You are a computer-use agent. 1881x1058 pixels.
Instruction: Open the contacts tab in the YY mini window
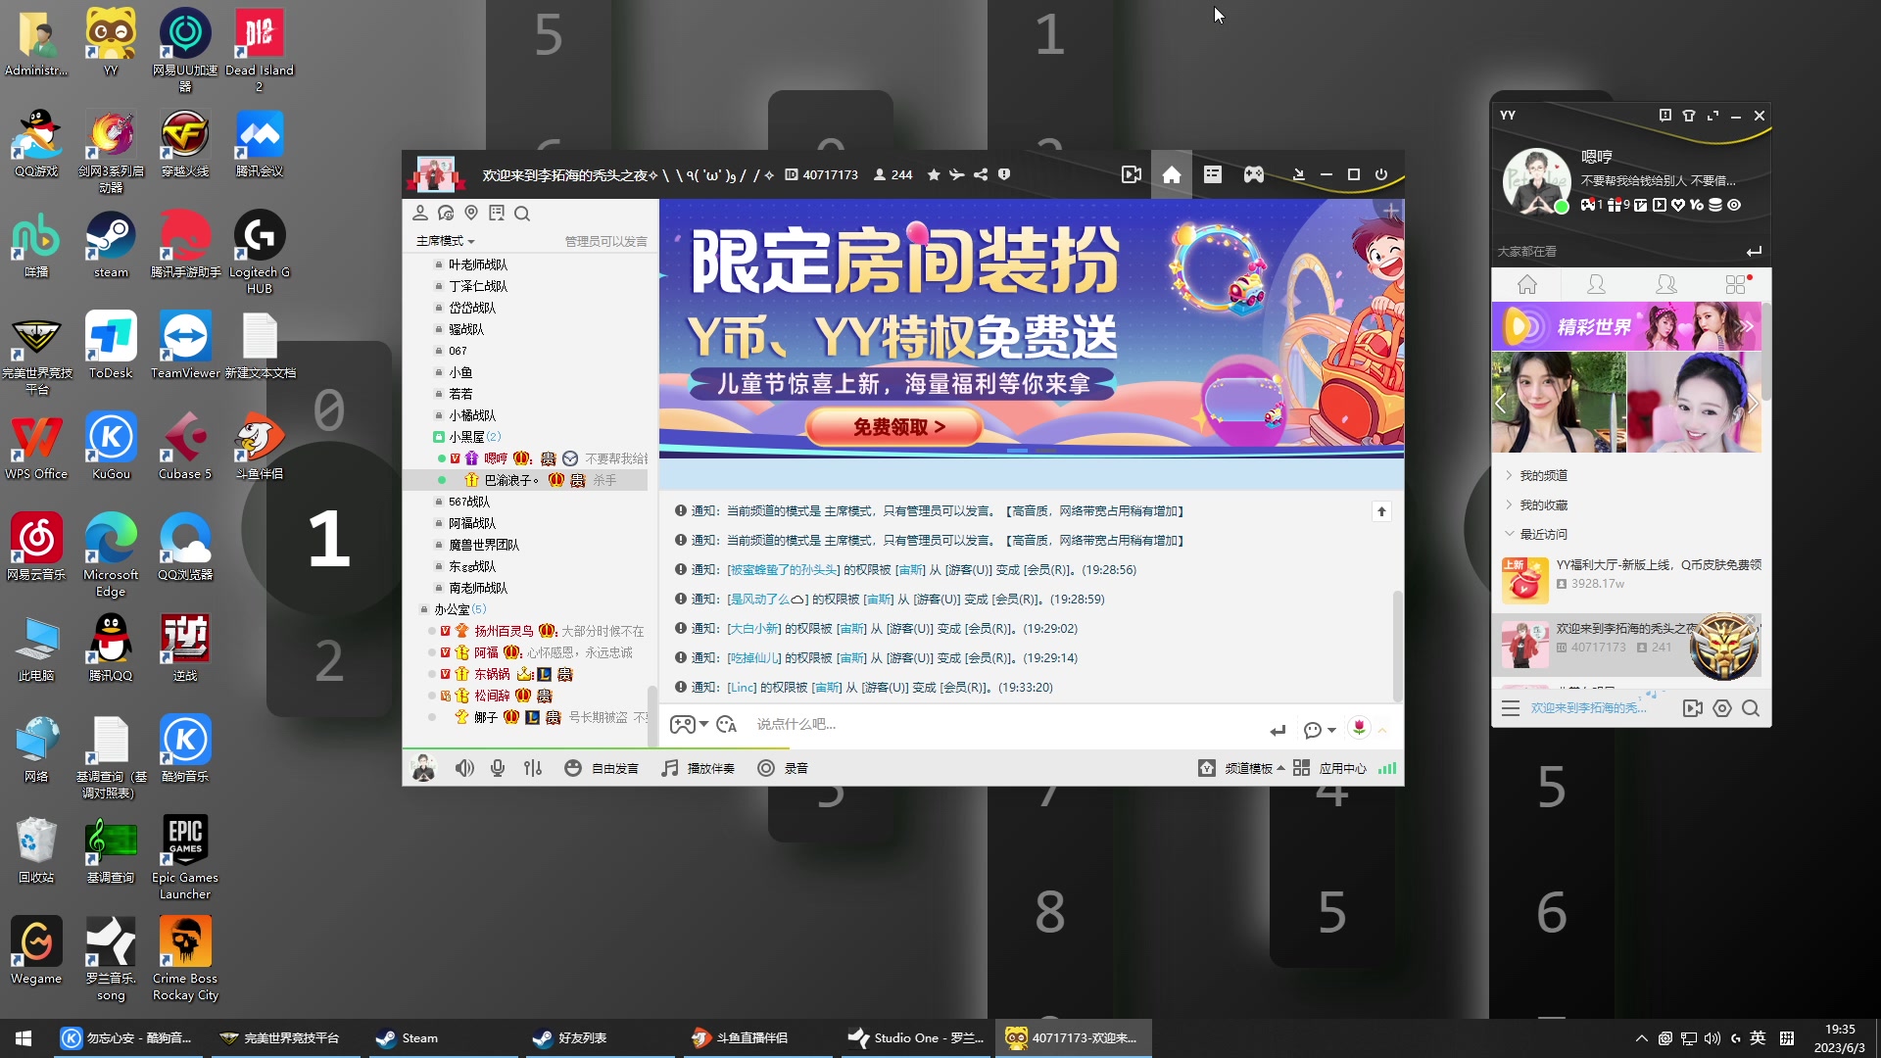pyautogui.click(x=1595, y=285)
